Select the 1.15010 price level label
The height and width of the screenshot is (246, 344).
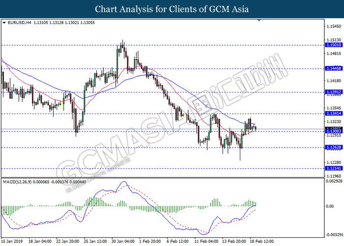pyautogui.click(x=334, y=45)
